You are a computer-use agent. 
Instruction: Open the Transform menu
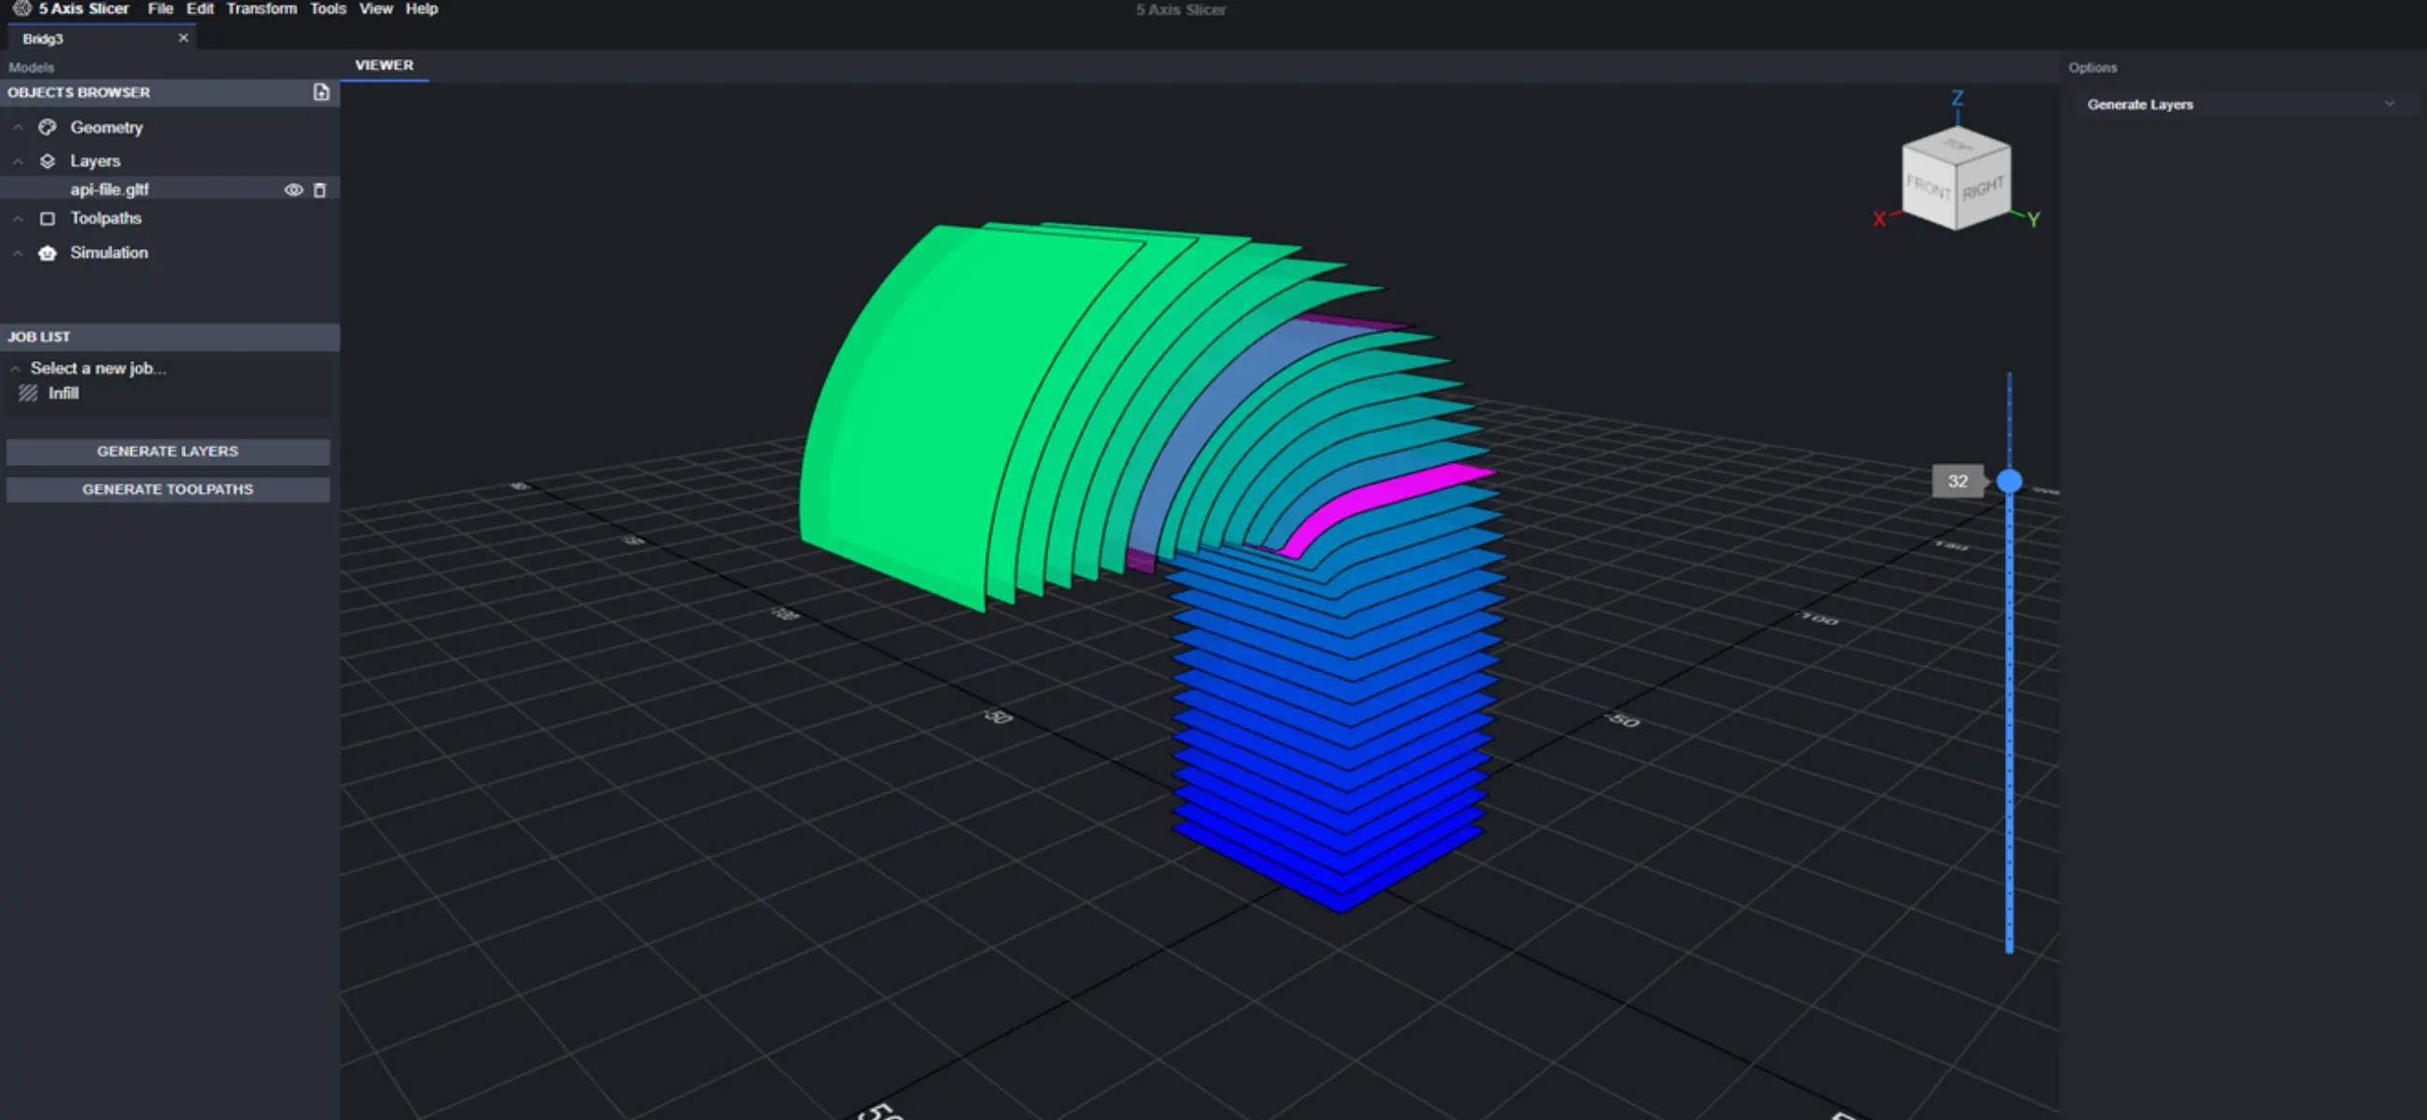[262, 8]
